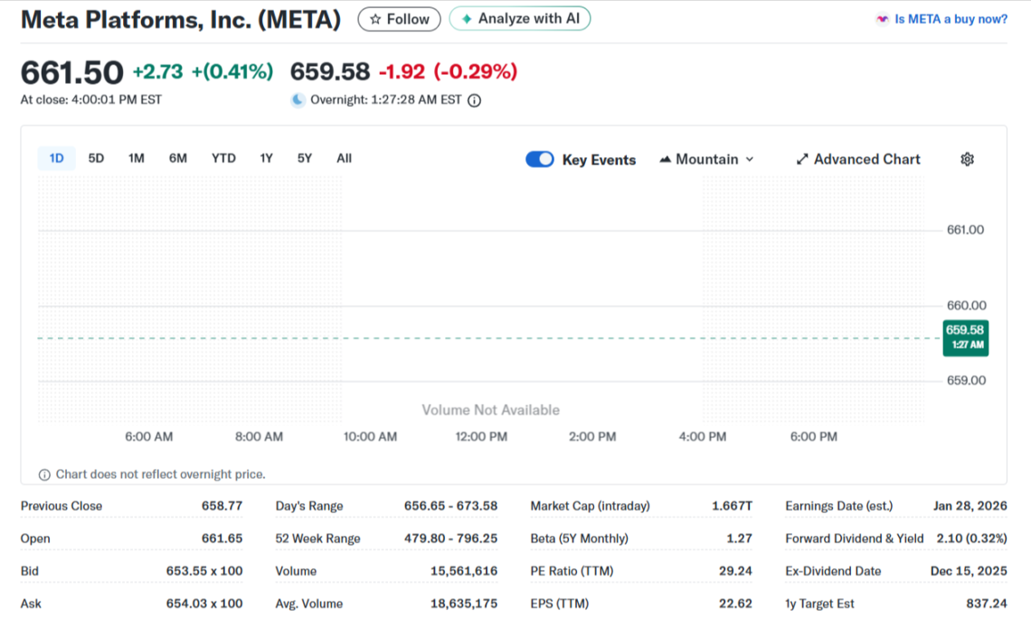Click the 'Volume Not Available' chart text
Image resolution: width=1031 pixels, height=627 pixels.
coord(490,410)
